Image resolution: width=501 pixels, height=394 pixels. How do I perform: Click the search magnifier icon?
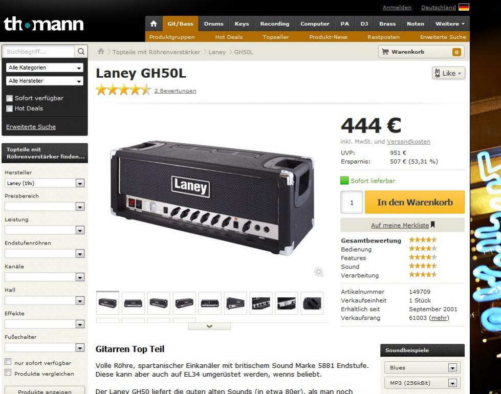[x=81, y=52]
